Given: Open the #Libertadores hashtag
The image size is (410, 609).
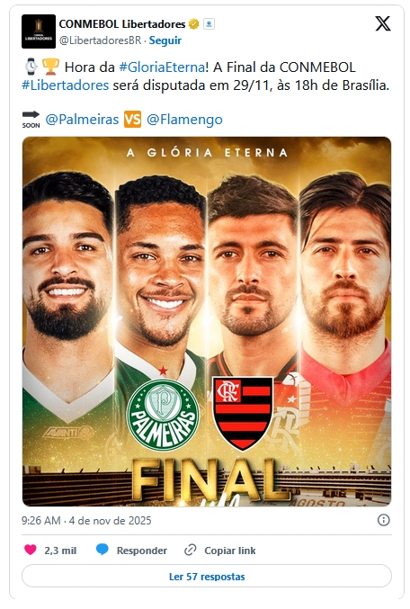Looking at the screenshot, I should tap(66, 85).
